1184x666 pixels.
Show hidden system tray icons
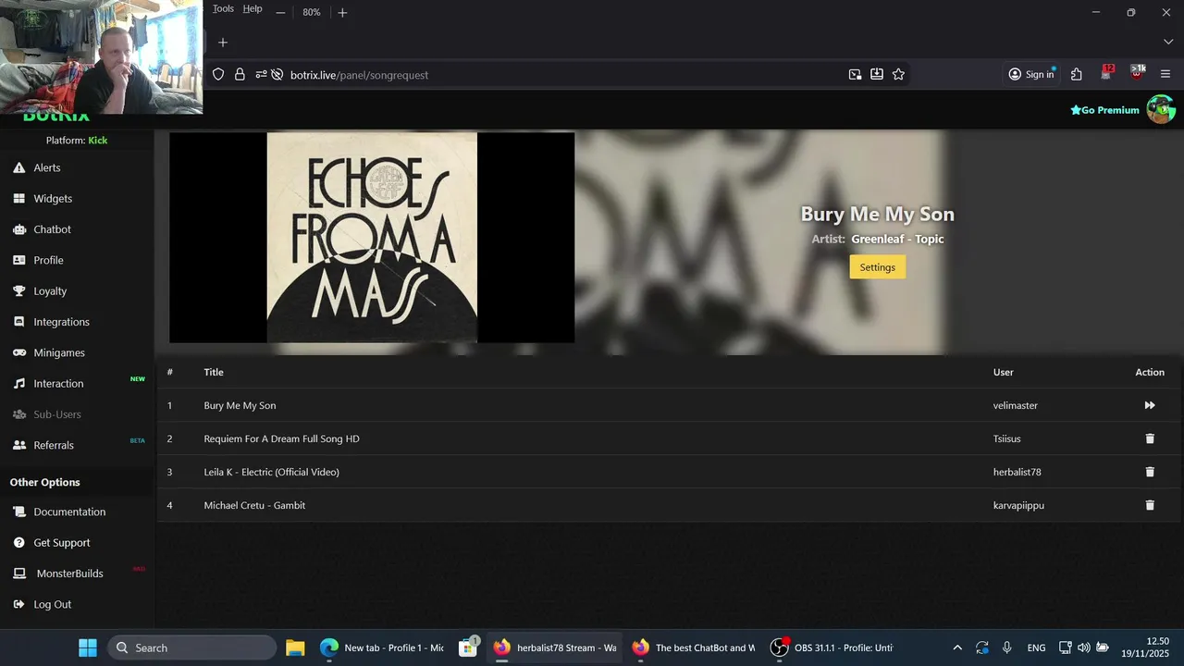point(957,647)
